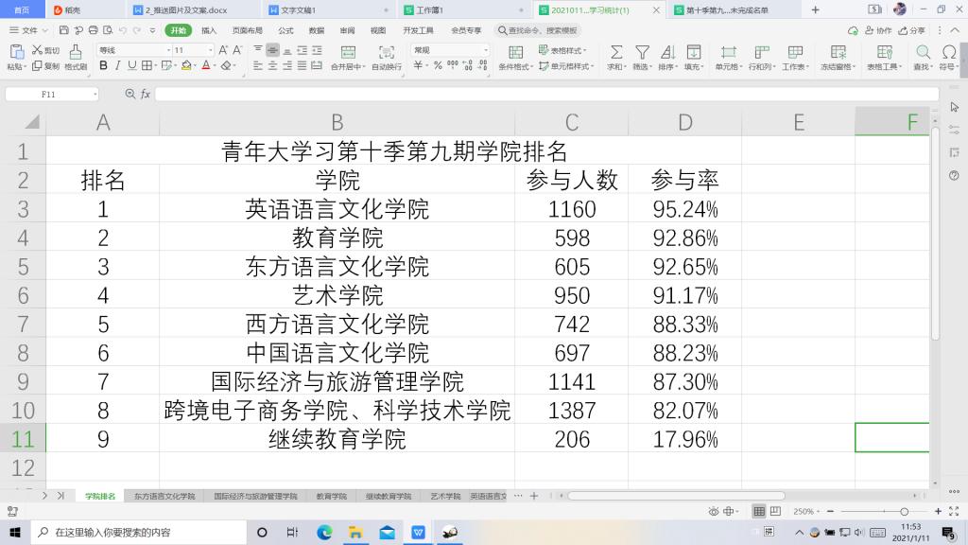The image size is (968, 545).
Task: Toggle wrap text (自动换行)
Action: [387, 52]
